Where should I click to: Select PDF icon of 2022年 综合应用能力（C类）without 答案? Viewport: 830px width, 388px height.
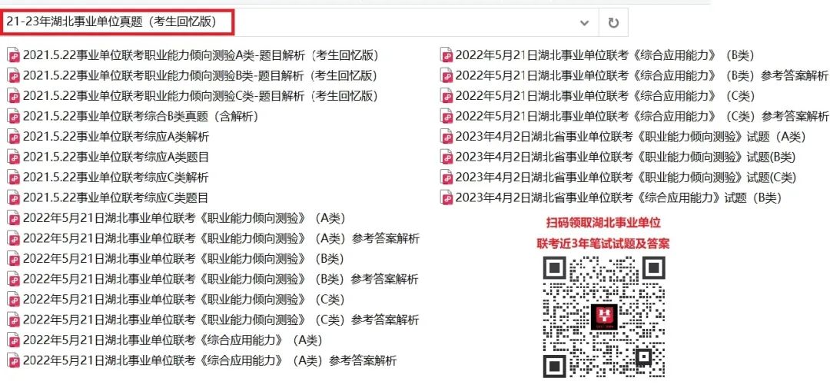(x=447, y=96)
